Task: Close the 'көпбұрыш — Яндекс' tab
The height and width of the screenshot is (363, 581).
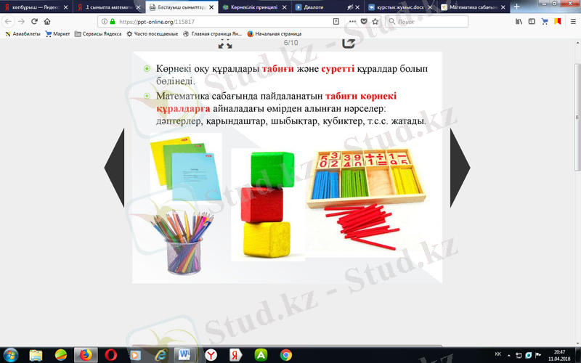Action: (65, 7)
